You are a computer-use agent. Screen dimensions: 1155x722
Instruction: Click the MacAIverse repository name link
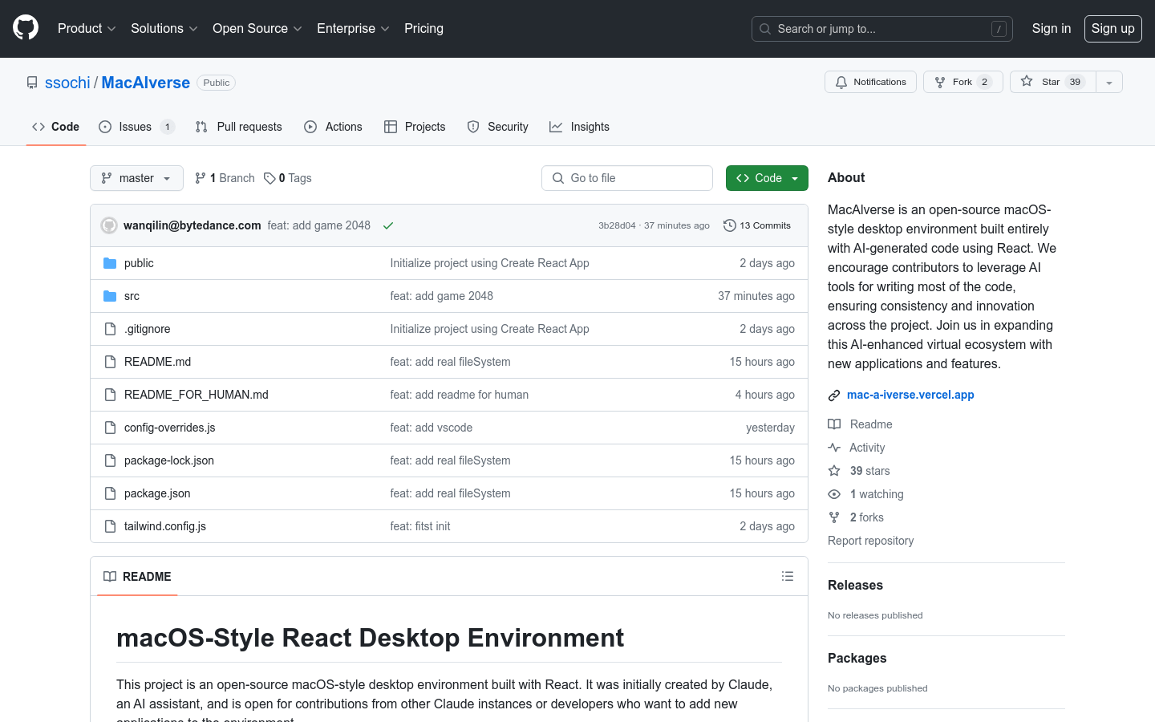click(x=146, y=83)
